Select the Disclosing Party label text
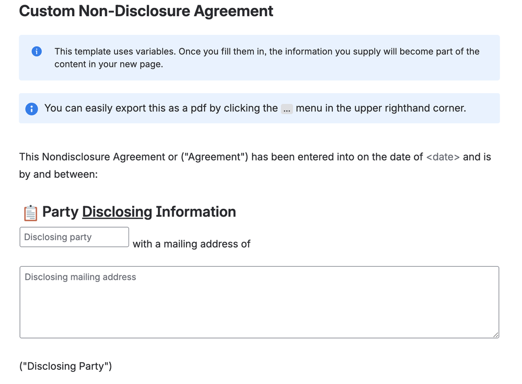The image size is (522, 384). pos(65,366)
